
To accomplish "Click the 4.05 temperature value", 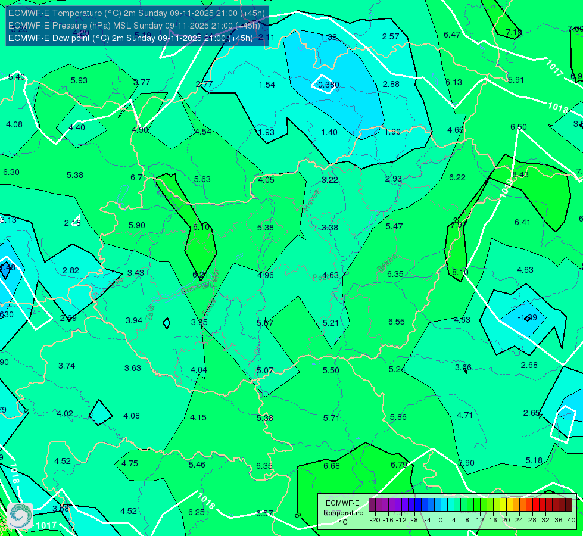I will point(266,180).
